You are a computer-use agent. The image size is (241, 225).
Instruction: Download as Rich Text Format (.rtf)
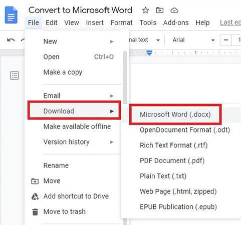coord(181,145)
